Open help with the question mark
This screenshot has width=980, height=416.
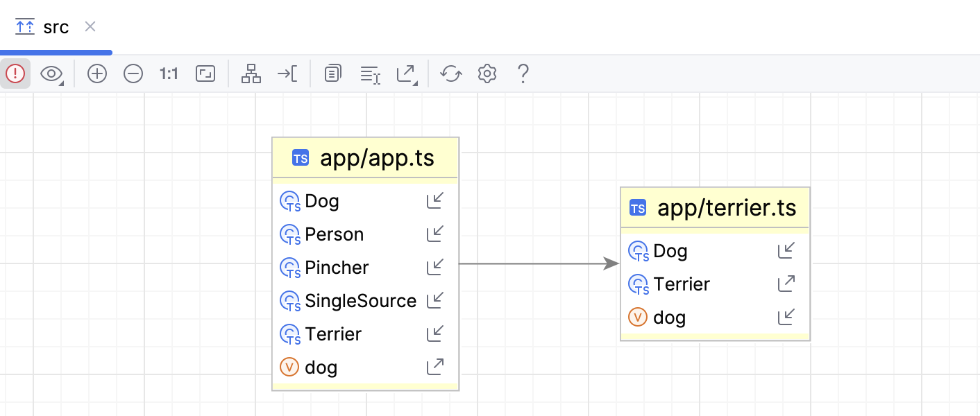coord(523,73)
